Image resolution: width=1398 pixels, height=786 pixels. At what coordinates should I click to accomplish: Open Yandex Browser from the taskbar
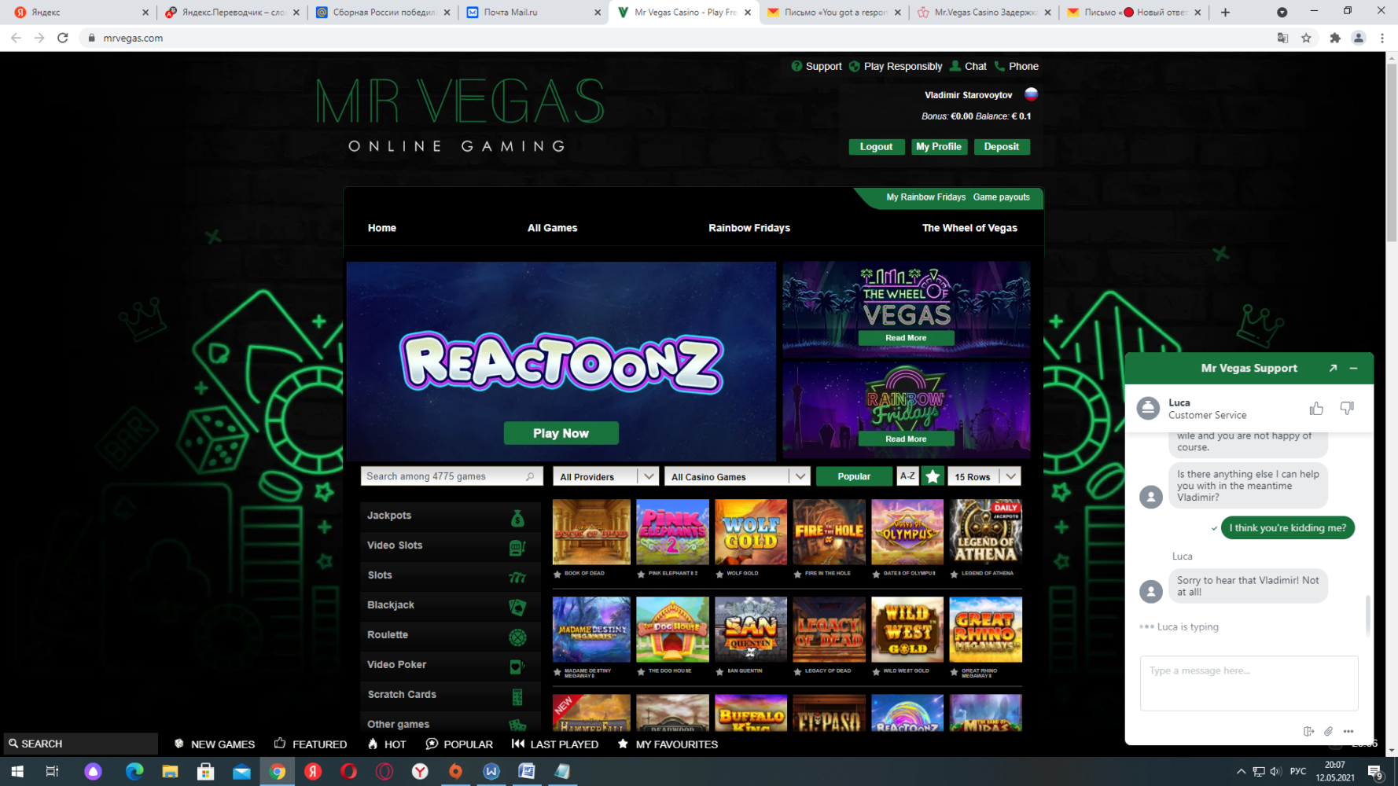click(x=420, y=772)
